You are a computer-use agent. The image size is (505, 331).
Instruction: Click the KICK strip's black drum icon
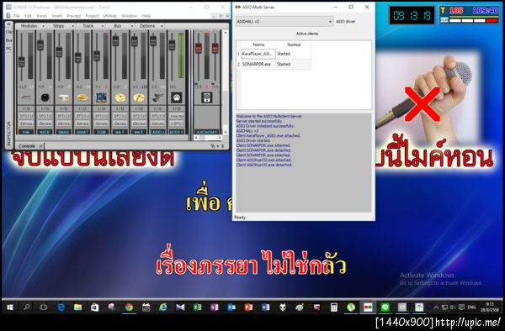(45, 97)
